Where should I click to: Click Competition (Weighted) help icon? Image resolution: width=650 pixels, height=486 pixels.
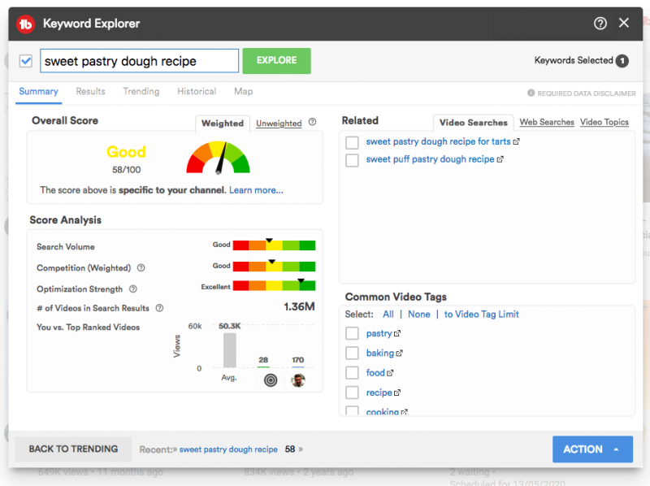141,268
